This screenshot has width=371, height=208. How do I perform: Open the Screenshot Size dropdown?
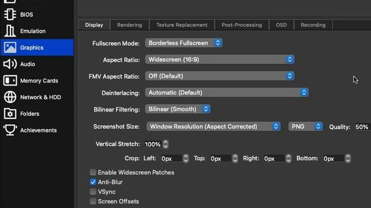(x=213, y=127)
